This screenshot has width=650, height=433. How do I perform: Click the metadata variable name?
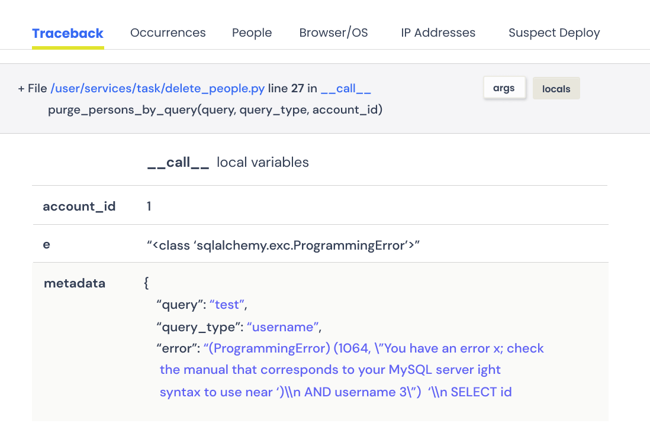pyautogui.click(x=75, y=283)
